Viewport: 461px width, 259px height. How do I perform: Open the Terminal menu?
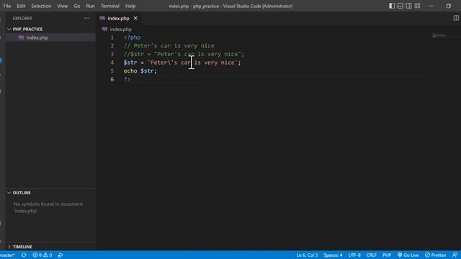point(110,6)
